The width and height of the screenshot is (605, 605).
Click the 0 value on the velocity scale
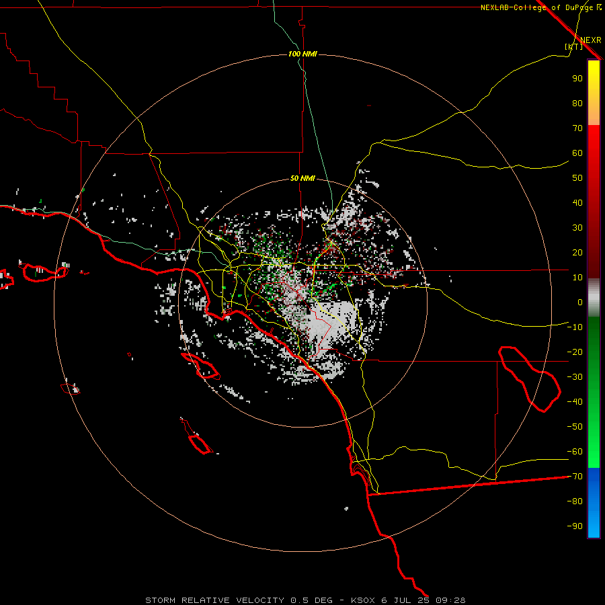580,302
